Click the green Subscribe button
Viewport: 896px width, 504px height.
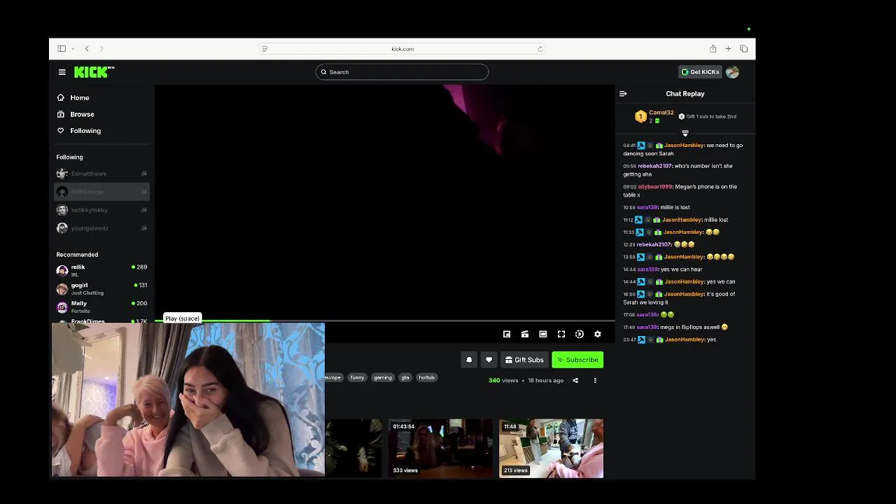coord(577,360)
